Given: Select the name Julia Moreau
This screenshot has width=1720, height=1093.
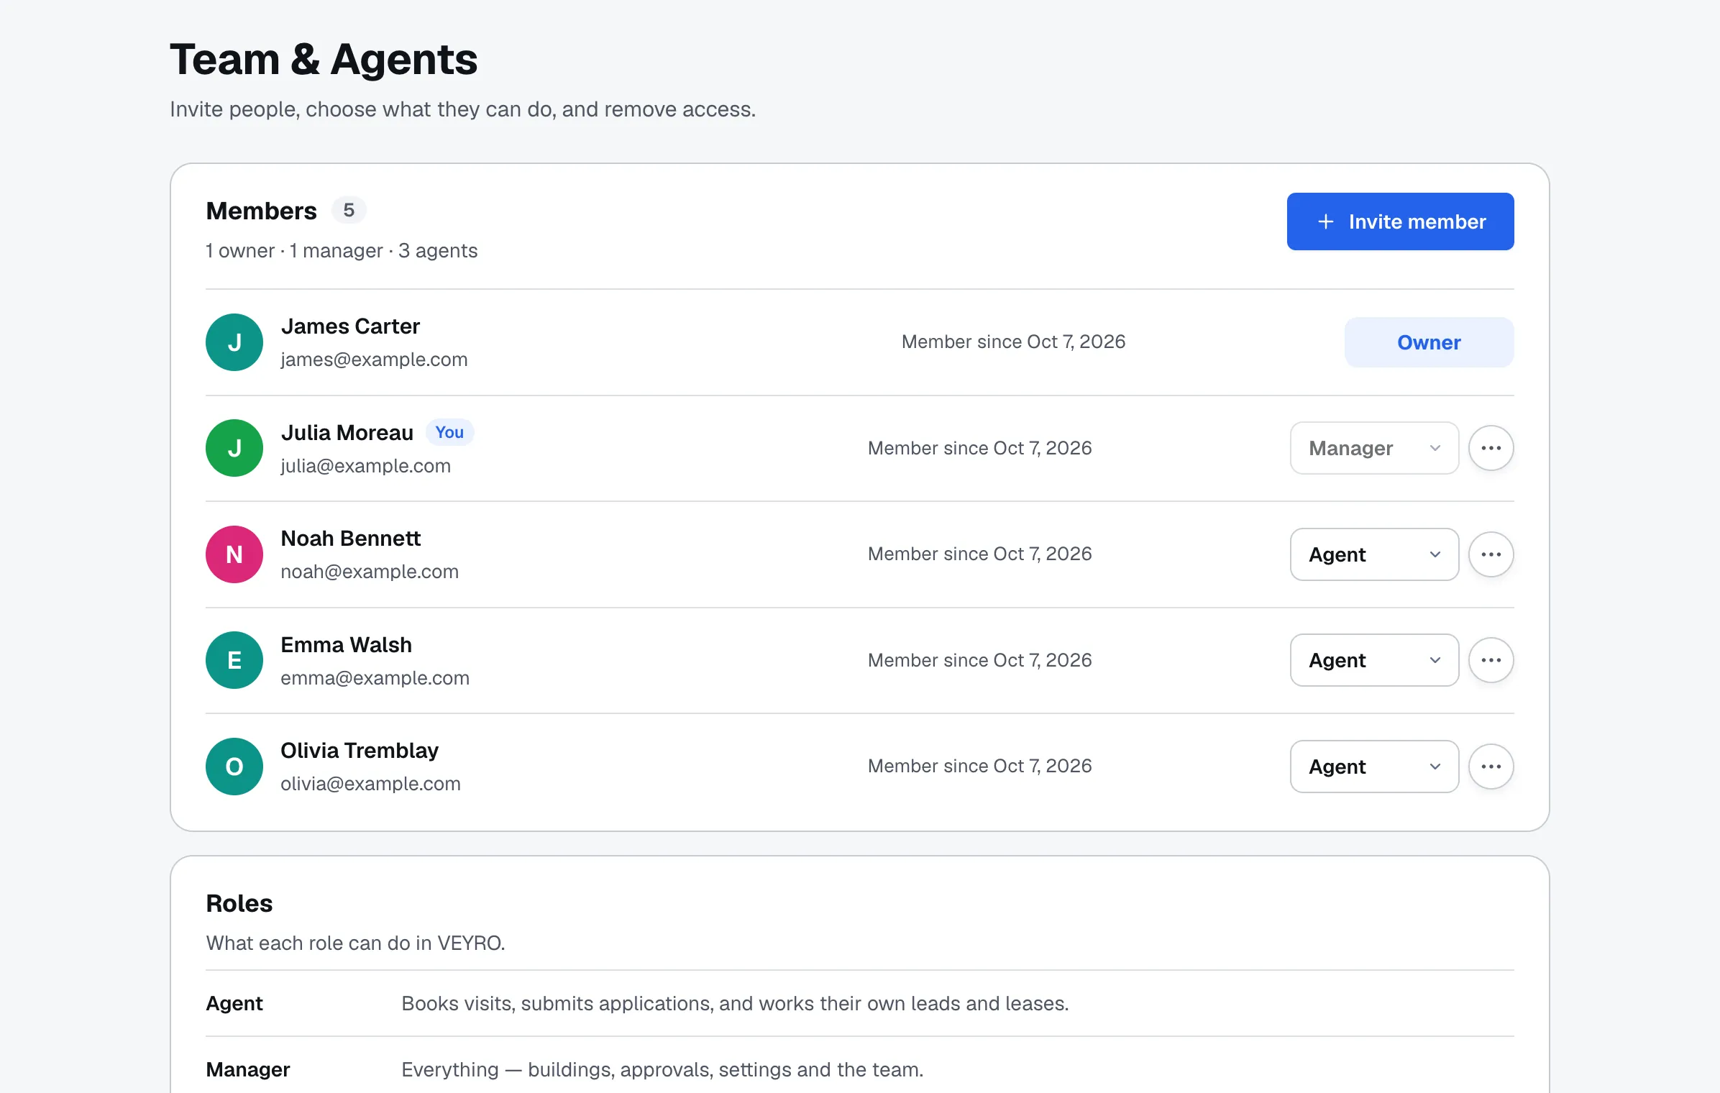Looking at the screenshot, I should click(347, 433).
